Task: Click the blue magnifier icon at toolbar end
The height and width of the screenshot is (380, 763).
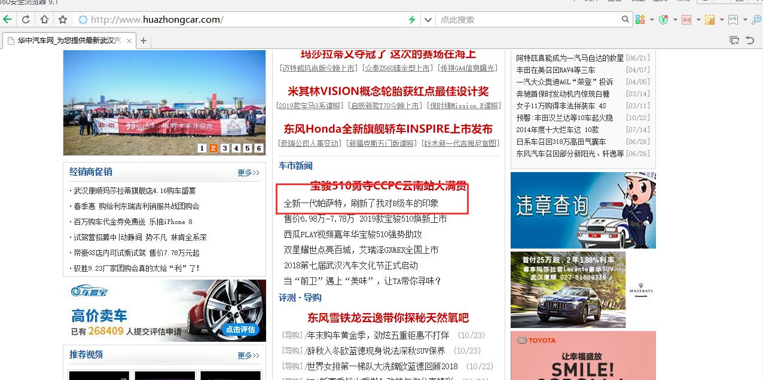Action: [756, 20]
